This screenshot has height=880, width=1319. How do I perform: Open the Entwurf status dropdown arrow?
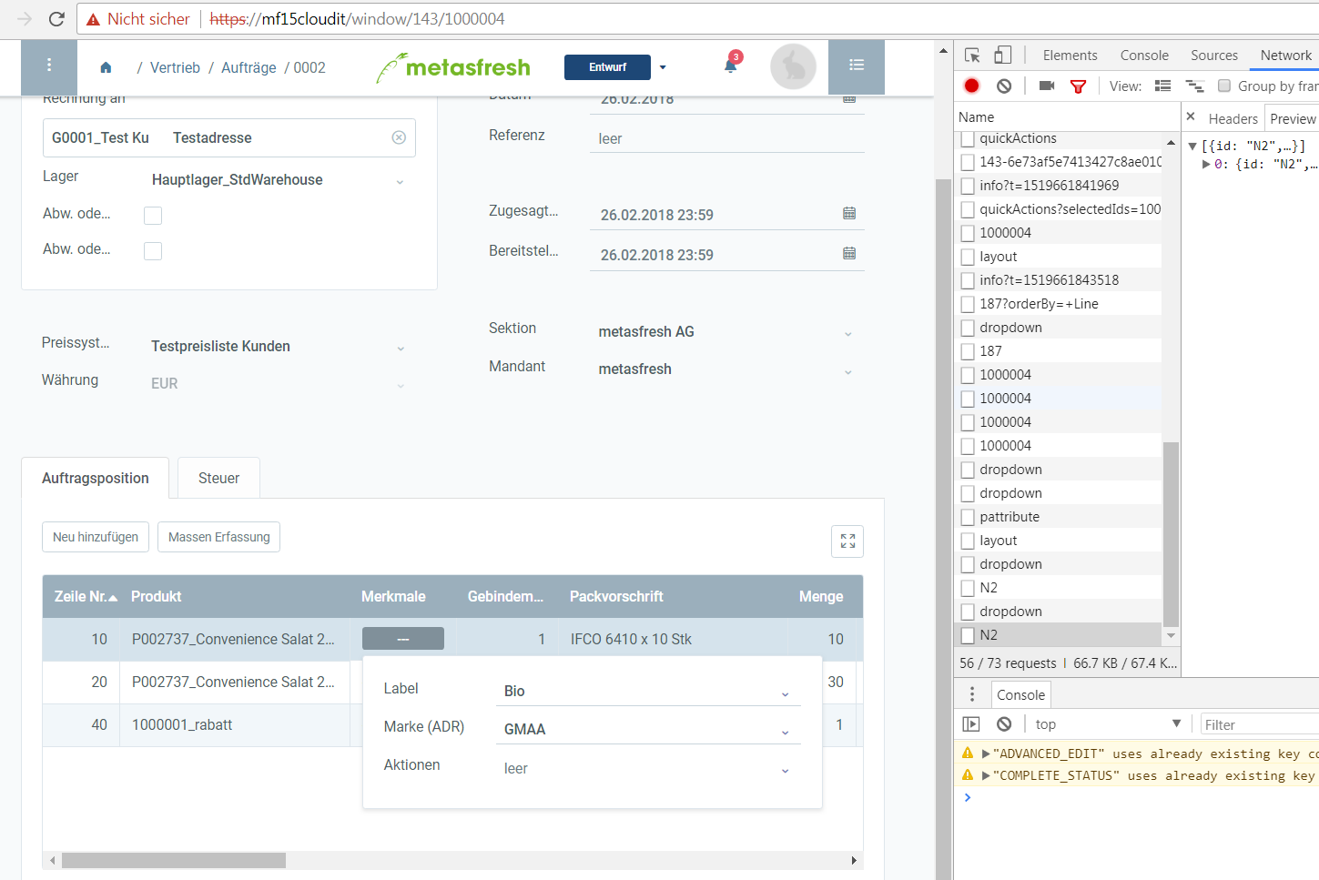pyautogui.click(x=663, y=66)
